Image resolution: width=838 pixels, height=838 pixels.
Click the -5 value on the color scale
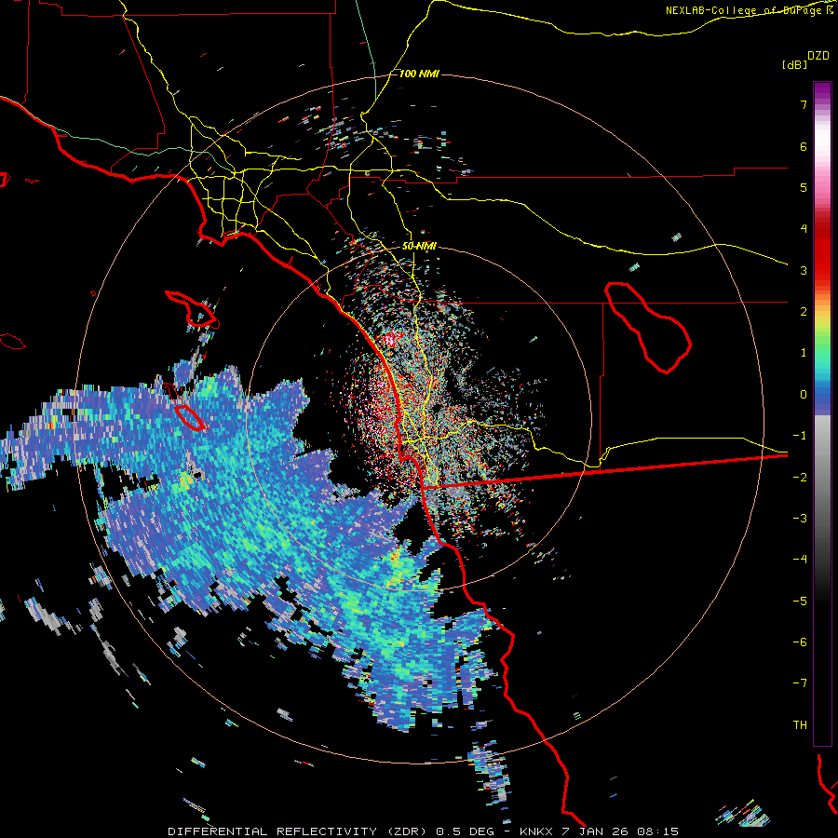(800, 601)
